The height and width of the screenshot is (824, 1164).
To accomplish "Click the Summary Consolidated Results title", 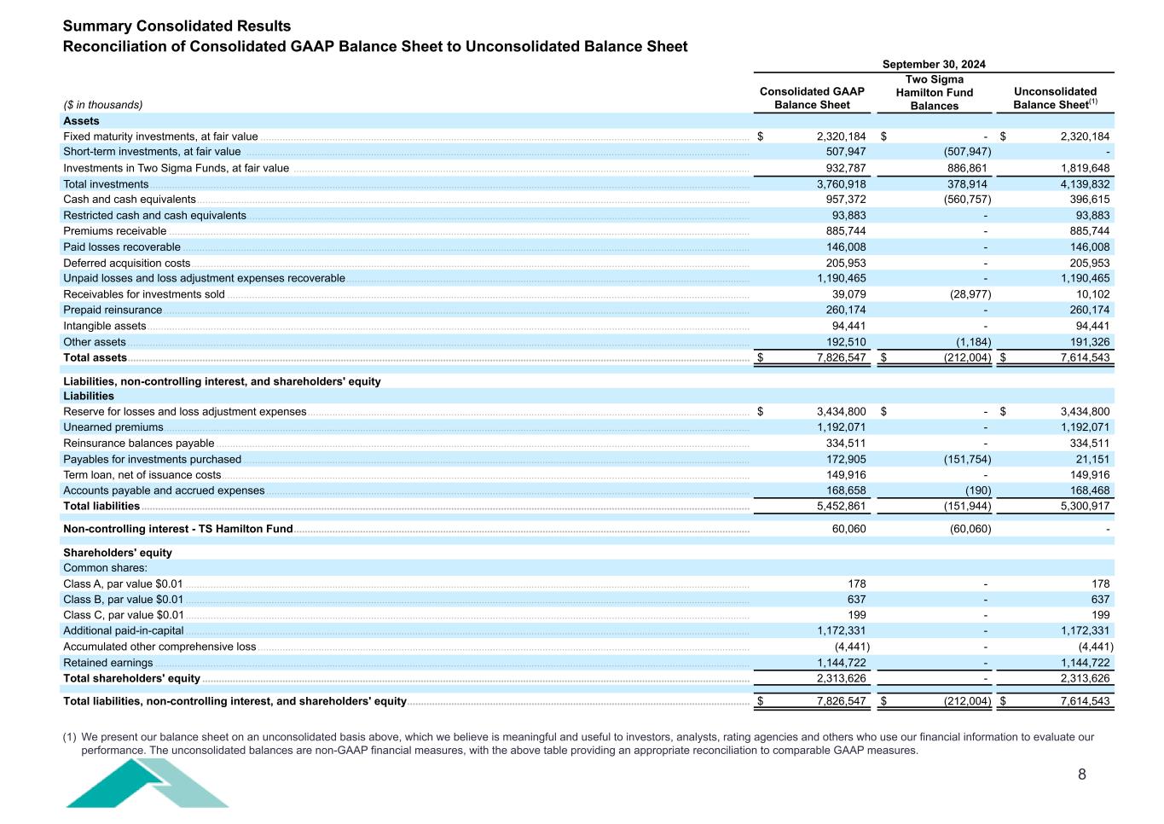I will pos(177,26).
